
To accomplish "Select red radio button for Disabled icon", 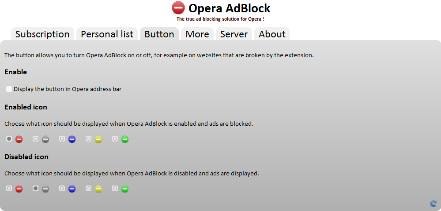I will click(9, 189).
